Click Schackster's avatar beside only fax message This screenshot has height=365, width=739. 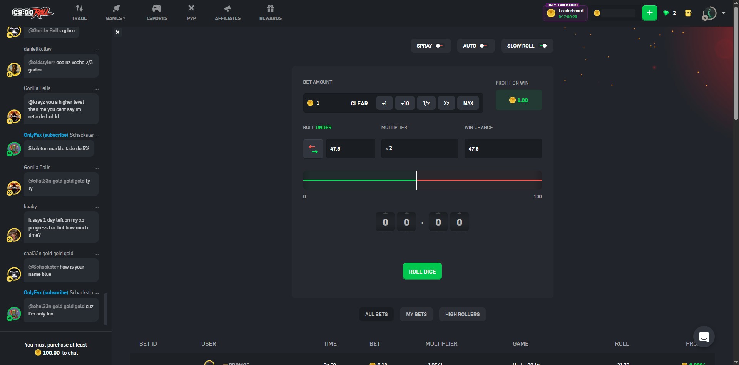tap(14, 314)
